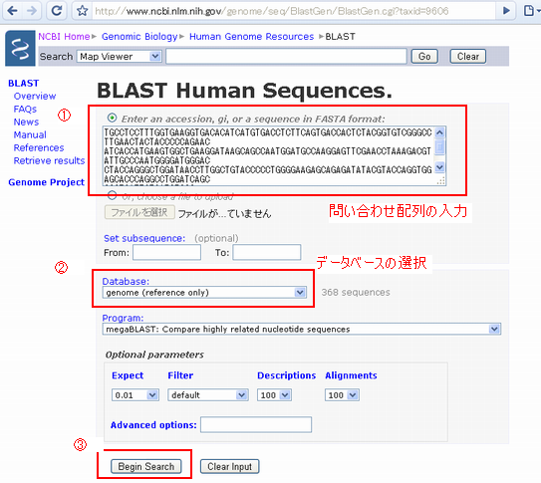Open the NCBI Home breadcrumb link
Screen dimensions: 541x483
click(64, 37)
